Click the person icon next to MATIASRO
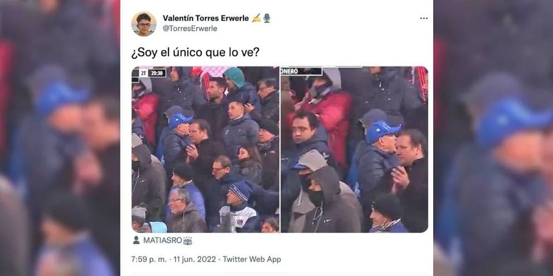Viewport: 553px width, 276px height. tap(136, 240)
